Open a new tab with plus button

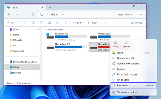tap(50, 7)
